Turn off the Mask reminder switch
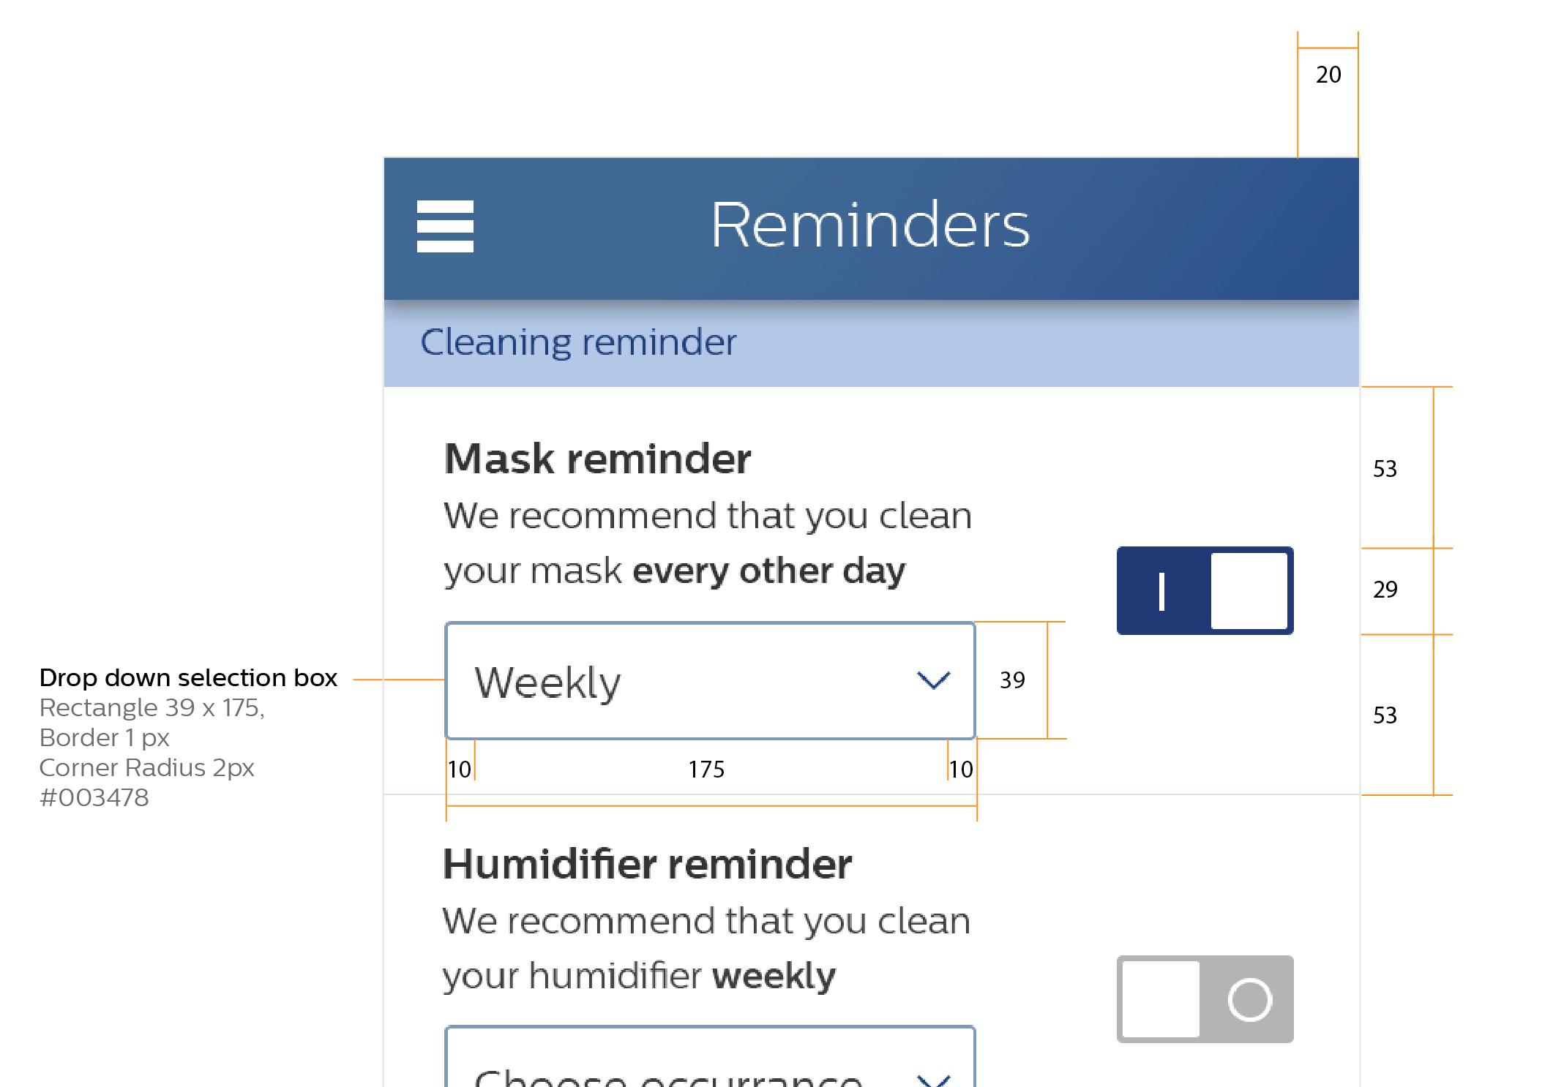This screenshot has height=1087, width=1553. pos(1205,590)
